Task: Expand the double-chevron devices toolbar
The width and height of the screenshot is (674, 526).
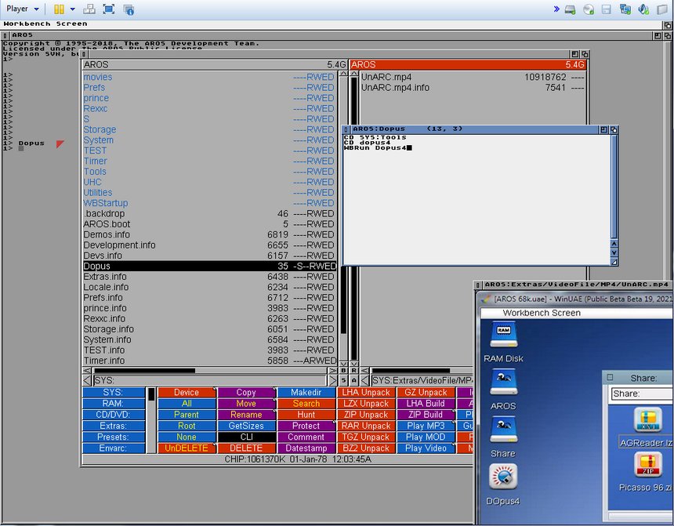Action: [x=556, y=9]
